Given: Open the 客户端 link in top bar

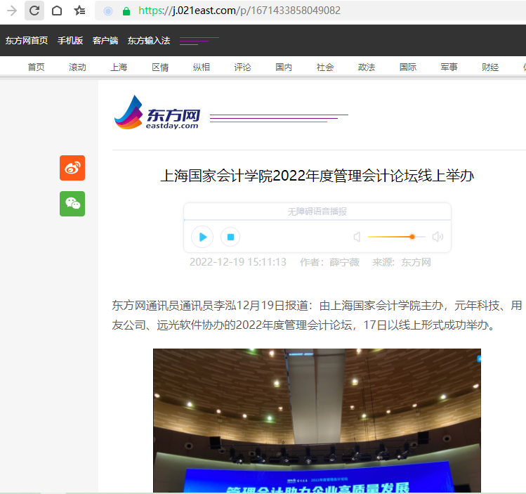Looking at the screenshot, I should pos(105,41).
